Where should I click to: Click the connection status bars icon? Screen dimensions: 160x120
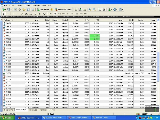tap(138, 114)
